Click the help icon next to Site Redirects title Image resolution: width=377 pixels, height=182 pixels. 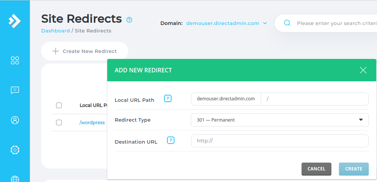click(129, 20)
